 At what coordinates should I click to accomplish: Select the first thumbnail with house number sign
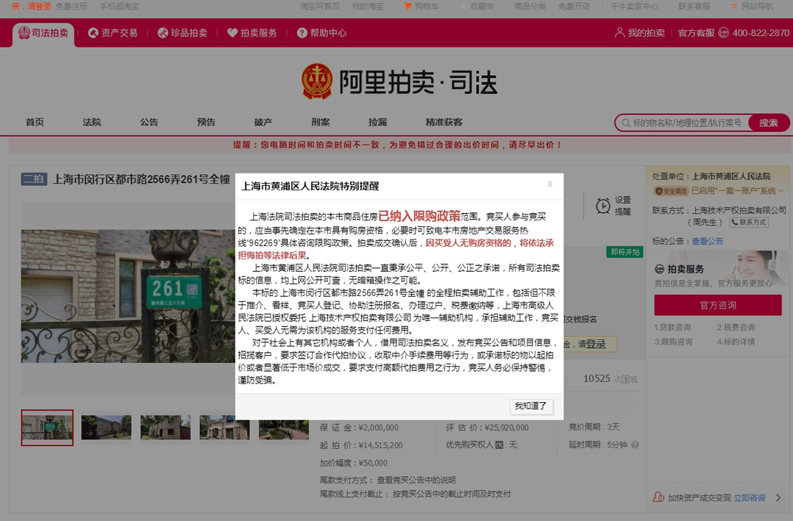(47, 428)
